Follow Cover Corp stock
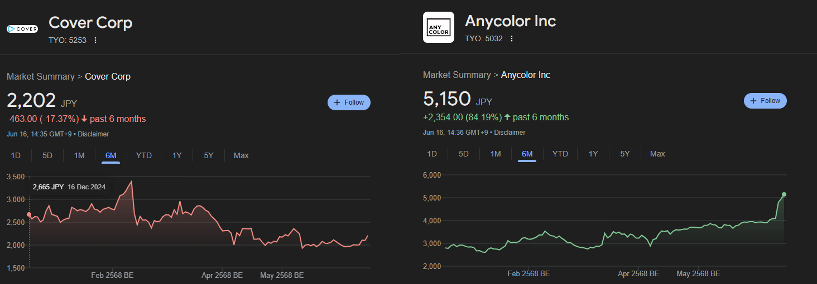 click(x=349, y=102)
